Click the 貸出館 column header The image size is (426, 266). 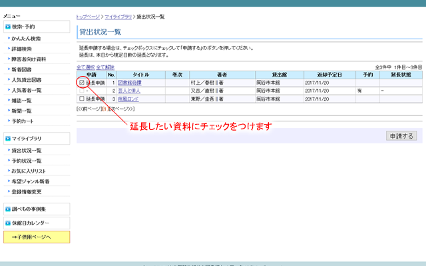280,75
